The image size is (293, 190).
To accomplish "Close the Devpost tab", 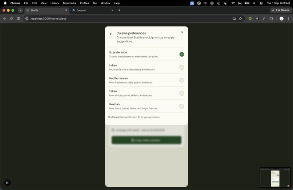I will (x=112, y=10).
